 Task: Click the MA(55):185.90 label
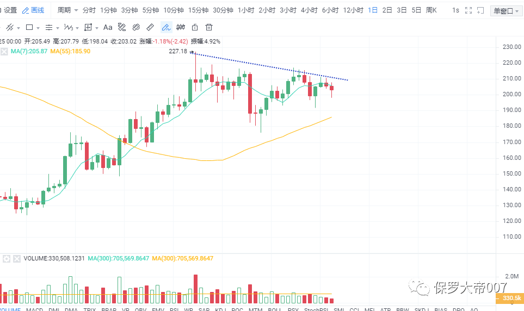70,52
